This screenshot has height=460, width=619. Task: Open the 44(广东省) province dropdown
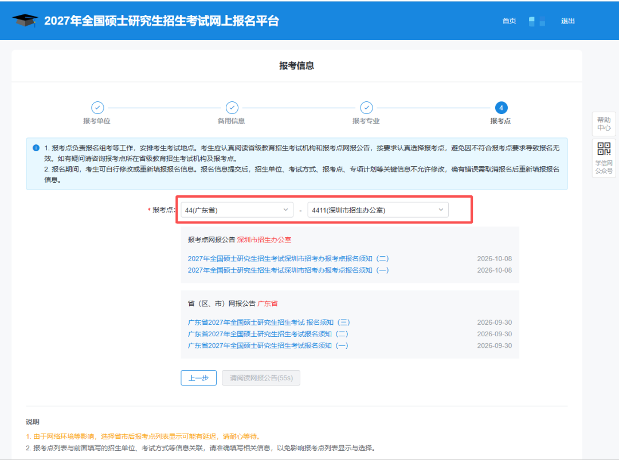237,210
